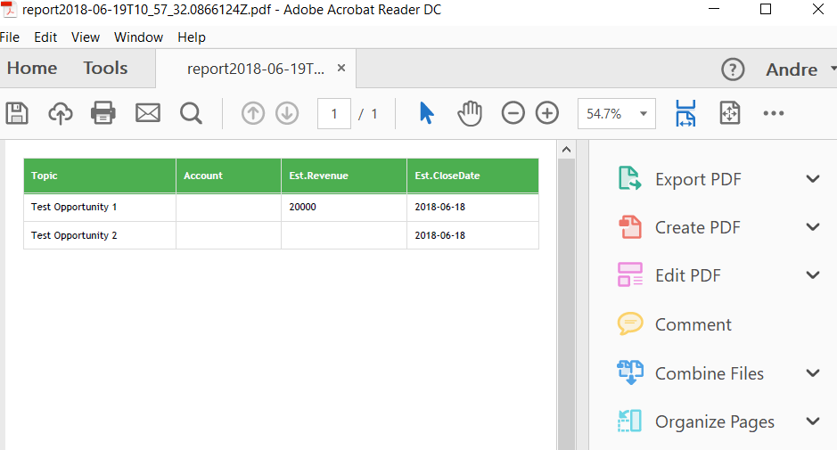The height and width of the screenshot is (450, 837).
Task: Switch to the Tools tab
Action: [x=105, y=69]
